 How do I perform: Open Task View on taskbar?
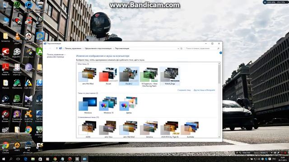(18, 159)
